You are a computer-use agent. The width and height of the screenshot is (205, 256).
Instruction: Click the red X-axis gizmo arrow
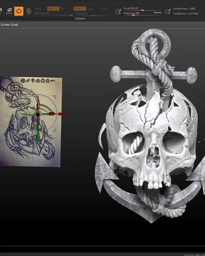(63, 114)
